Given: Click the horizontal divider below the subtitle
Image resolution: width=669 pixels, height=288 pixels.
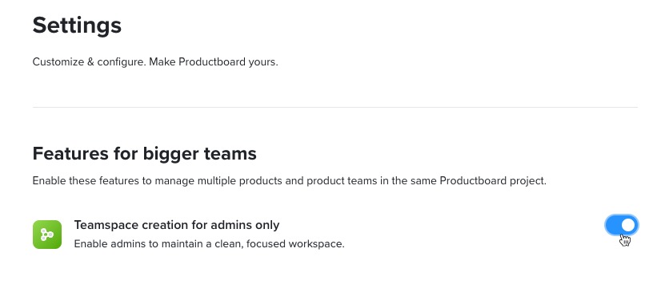Looking at the screenshot, I should [335, 107].
